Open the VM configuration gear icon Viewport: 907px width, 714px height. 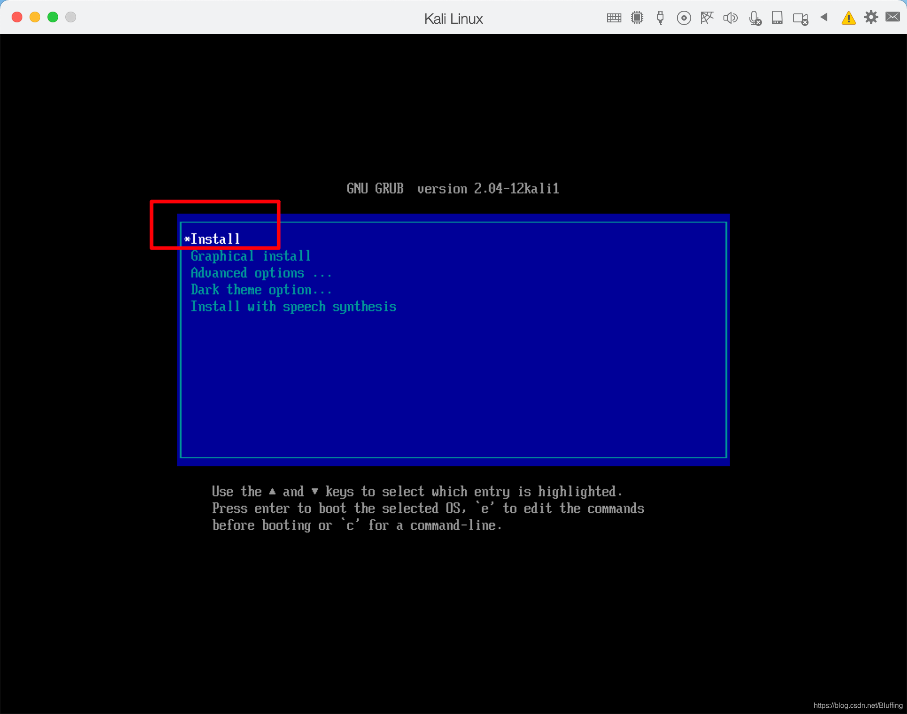click(871, 17)
